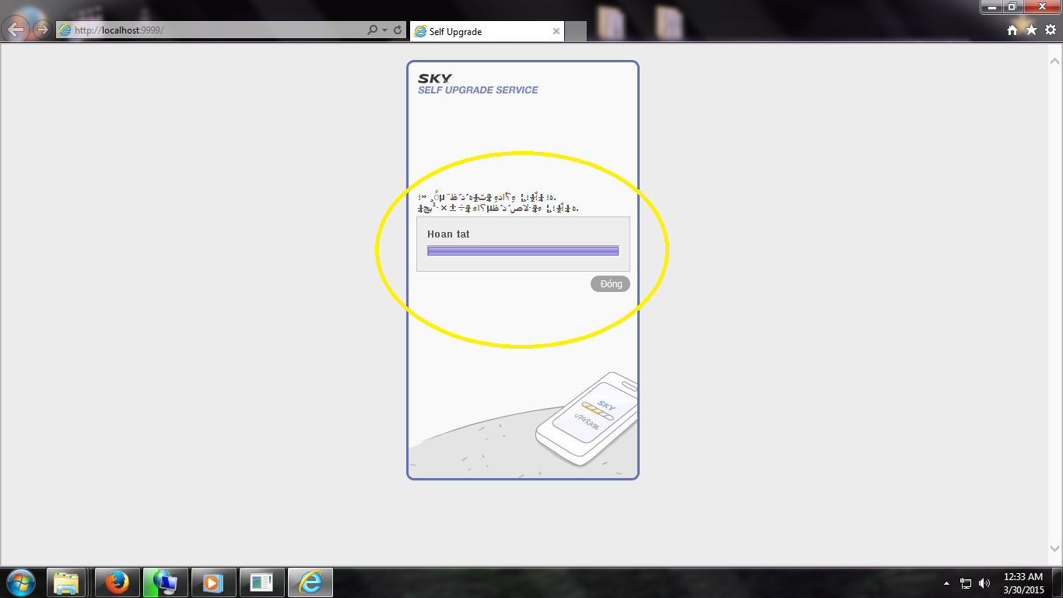This screenshot has width=1063, height=598.
Task: Click the browser Forward arrow
Action: 42,30
